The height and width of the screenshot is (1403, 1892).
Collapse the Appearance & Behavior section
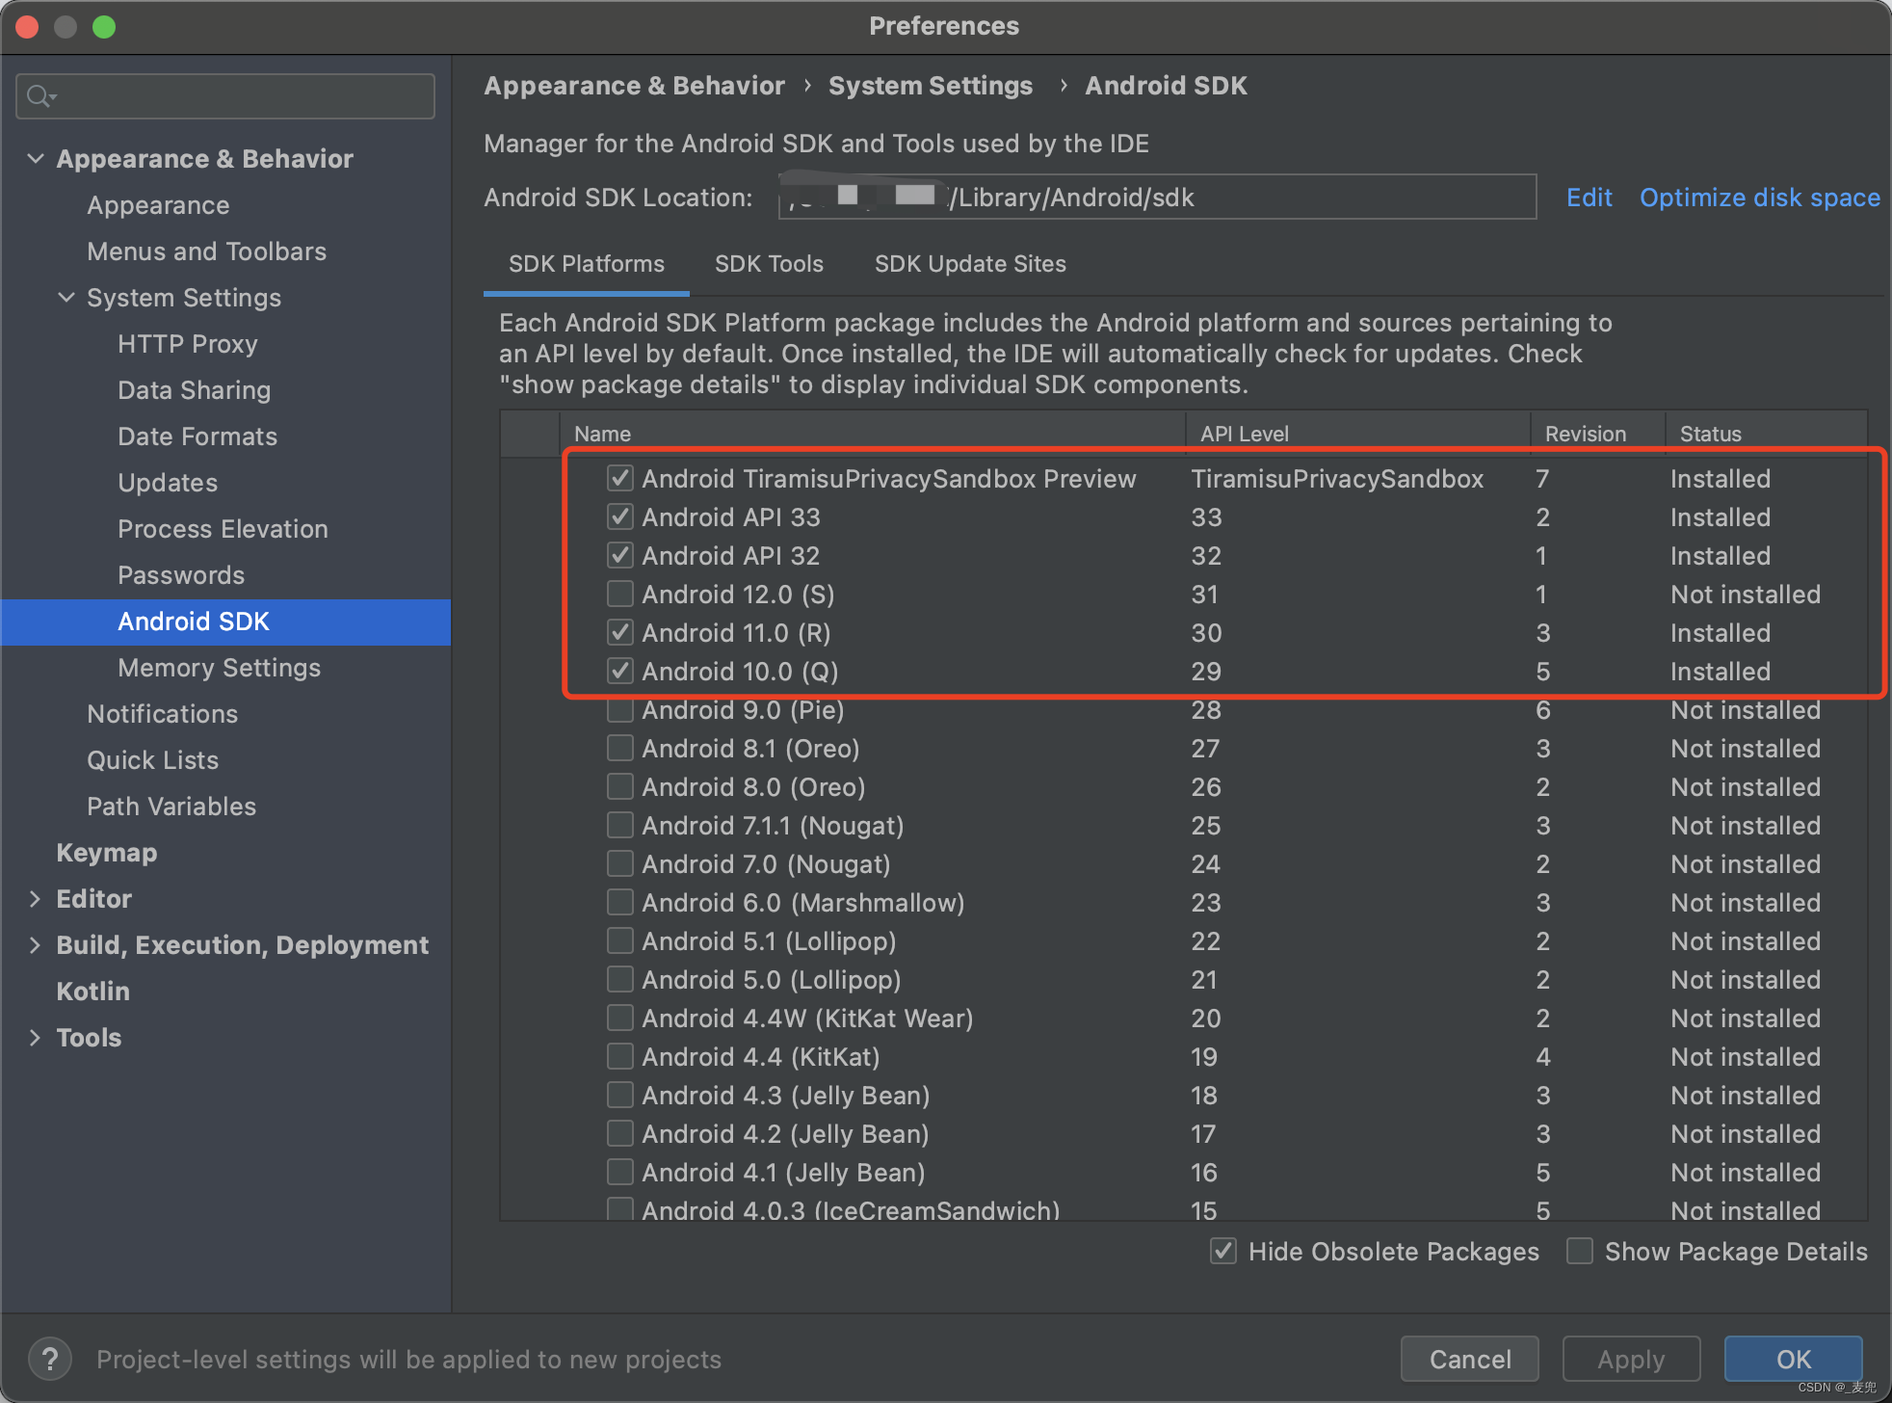point(36,158)
